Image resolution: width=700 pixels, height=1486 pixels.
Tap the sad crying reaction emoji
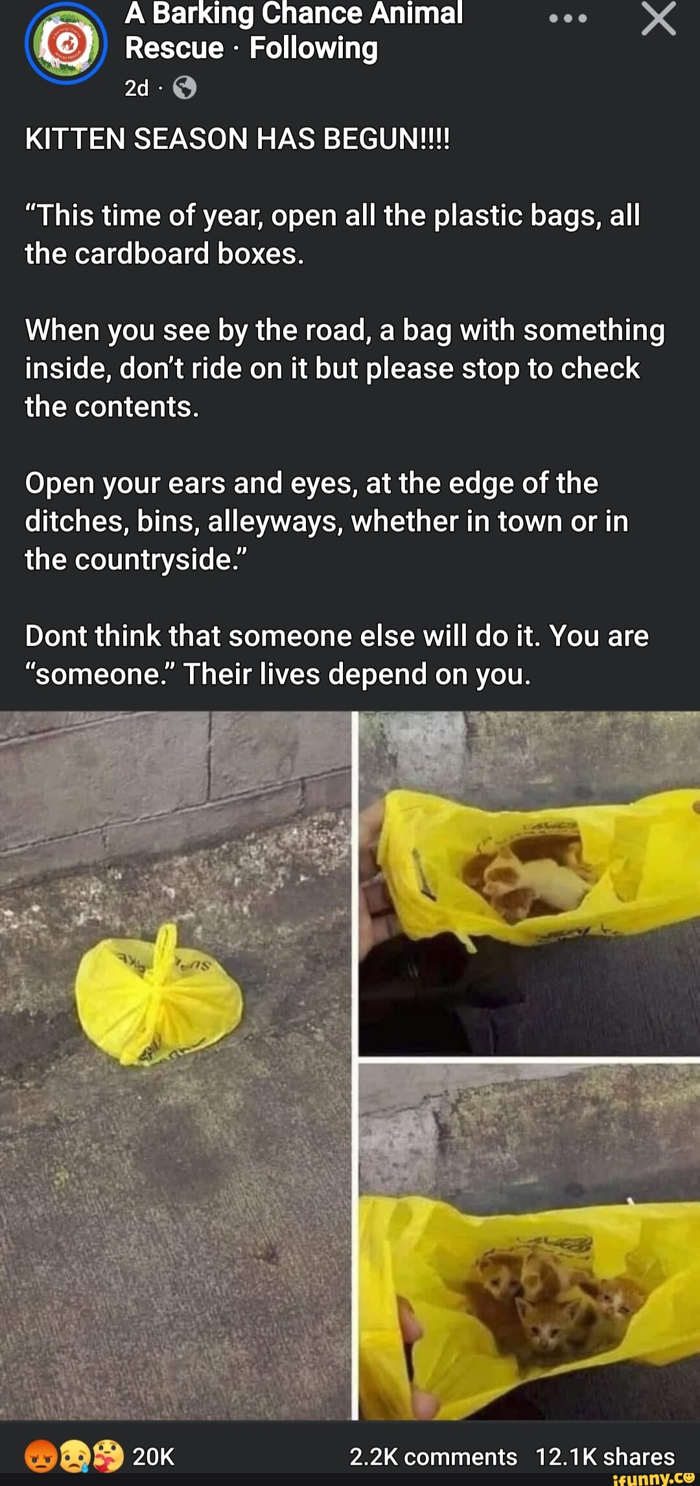click(x=74, y=1456)
